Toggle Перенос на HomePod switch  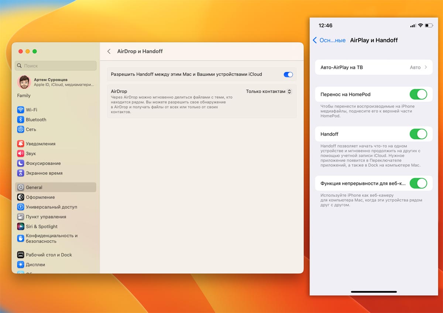tap(418, 94)
